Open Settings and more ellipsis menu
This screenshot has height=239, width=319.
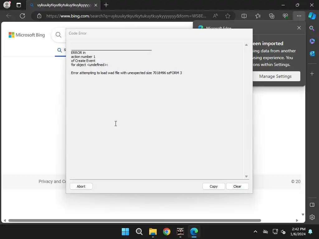[x=299, y=16]
